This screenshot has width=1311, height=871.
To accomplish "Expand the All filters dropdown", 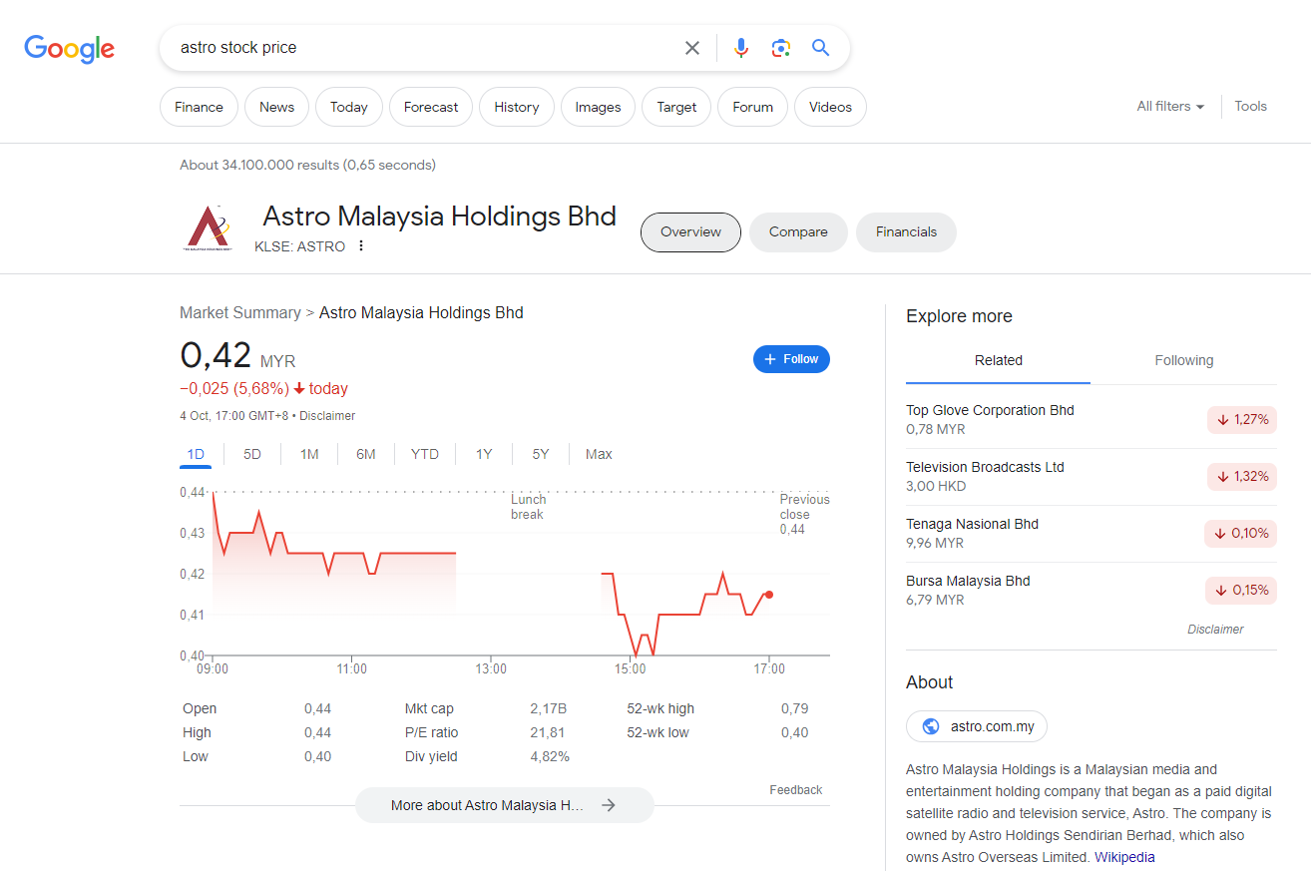I will tap(1169, 107).
